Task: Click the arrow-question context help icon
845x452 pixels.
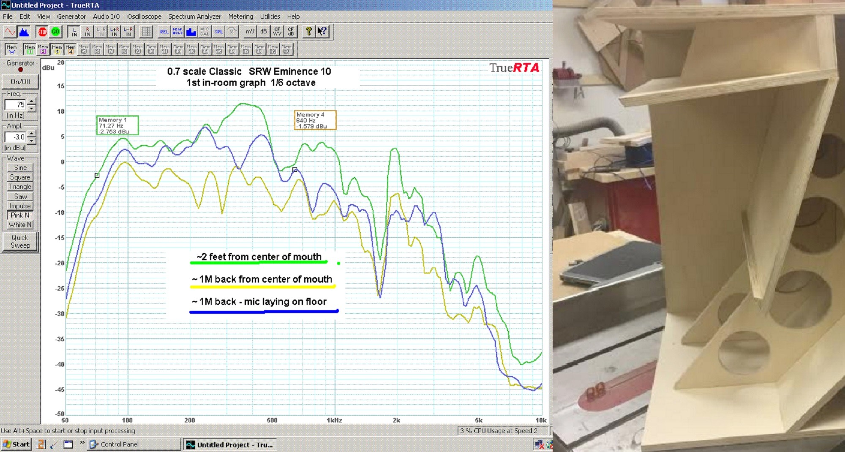Action: [x=322, y=32]
